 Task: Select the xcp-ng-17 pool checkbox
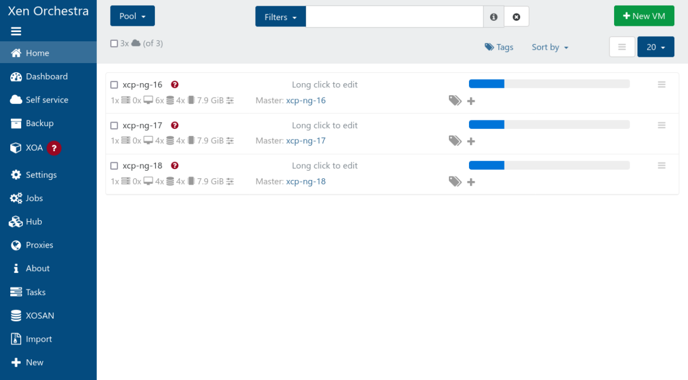114,124
